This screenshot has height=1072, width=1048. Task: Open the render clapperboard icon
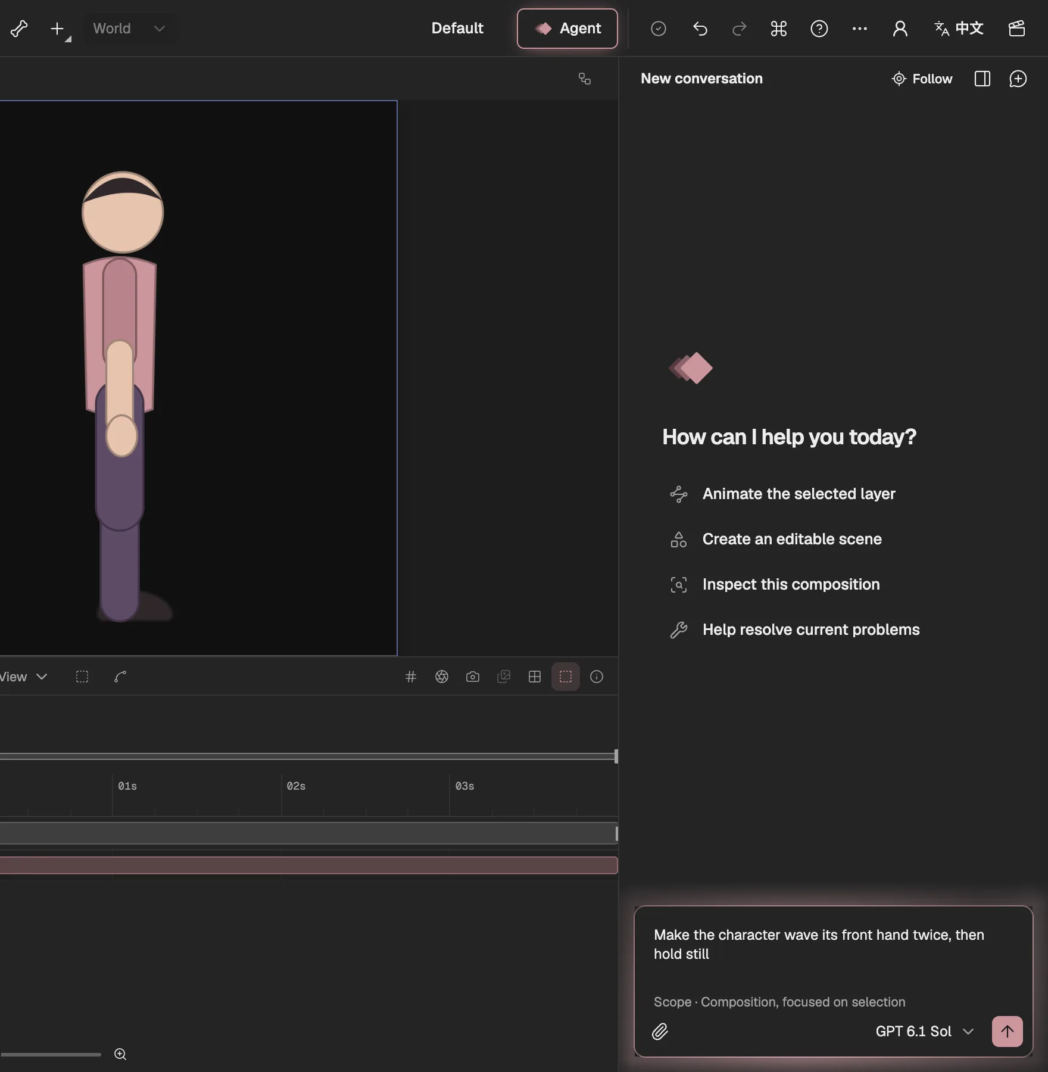pyautogui.click(x=1016, y=29)
